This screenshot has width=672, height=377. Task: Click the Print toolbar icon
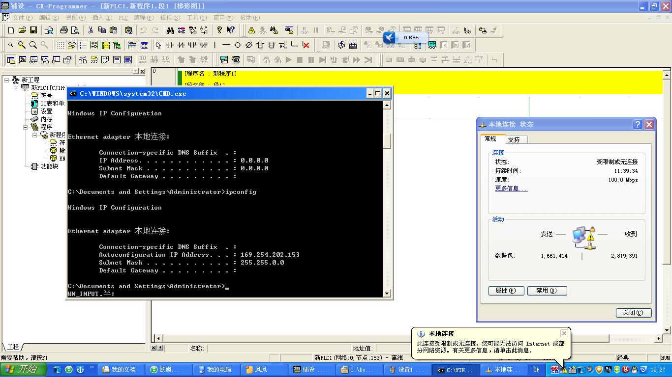(x=64, y=30)
